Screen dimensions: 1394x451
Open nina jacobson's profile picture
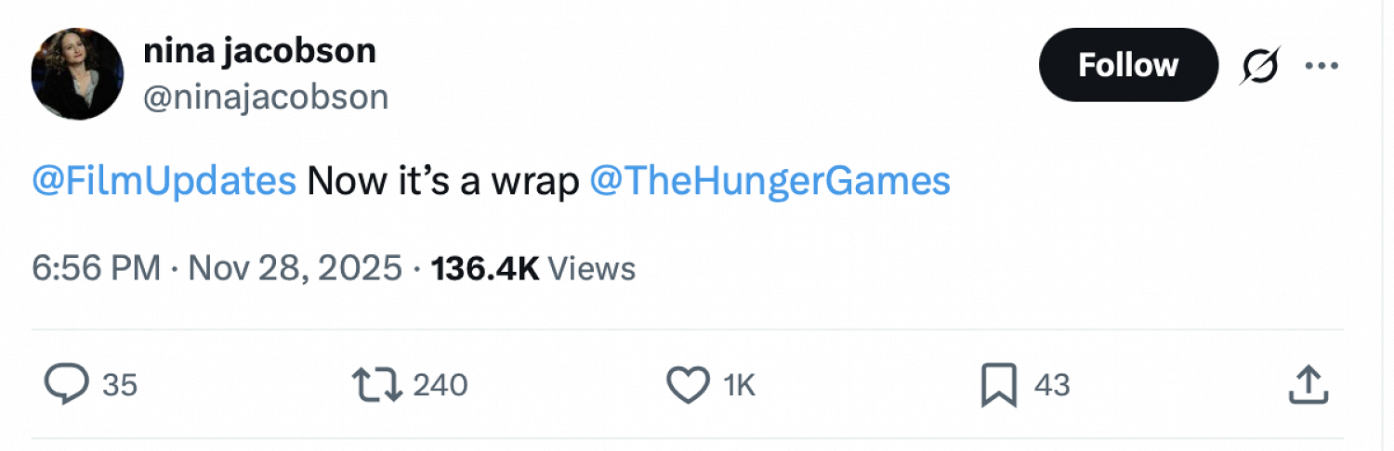click(x=77, y=73)
